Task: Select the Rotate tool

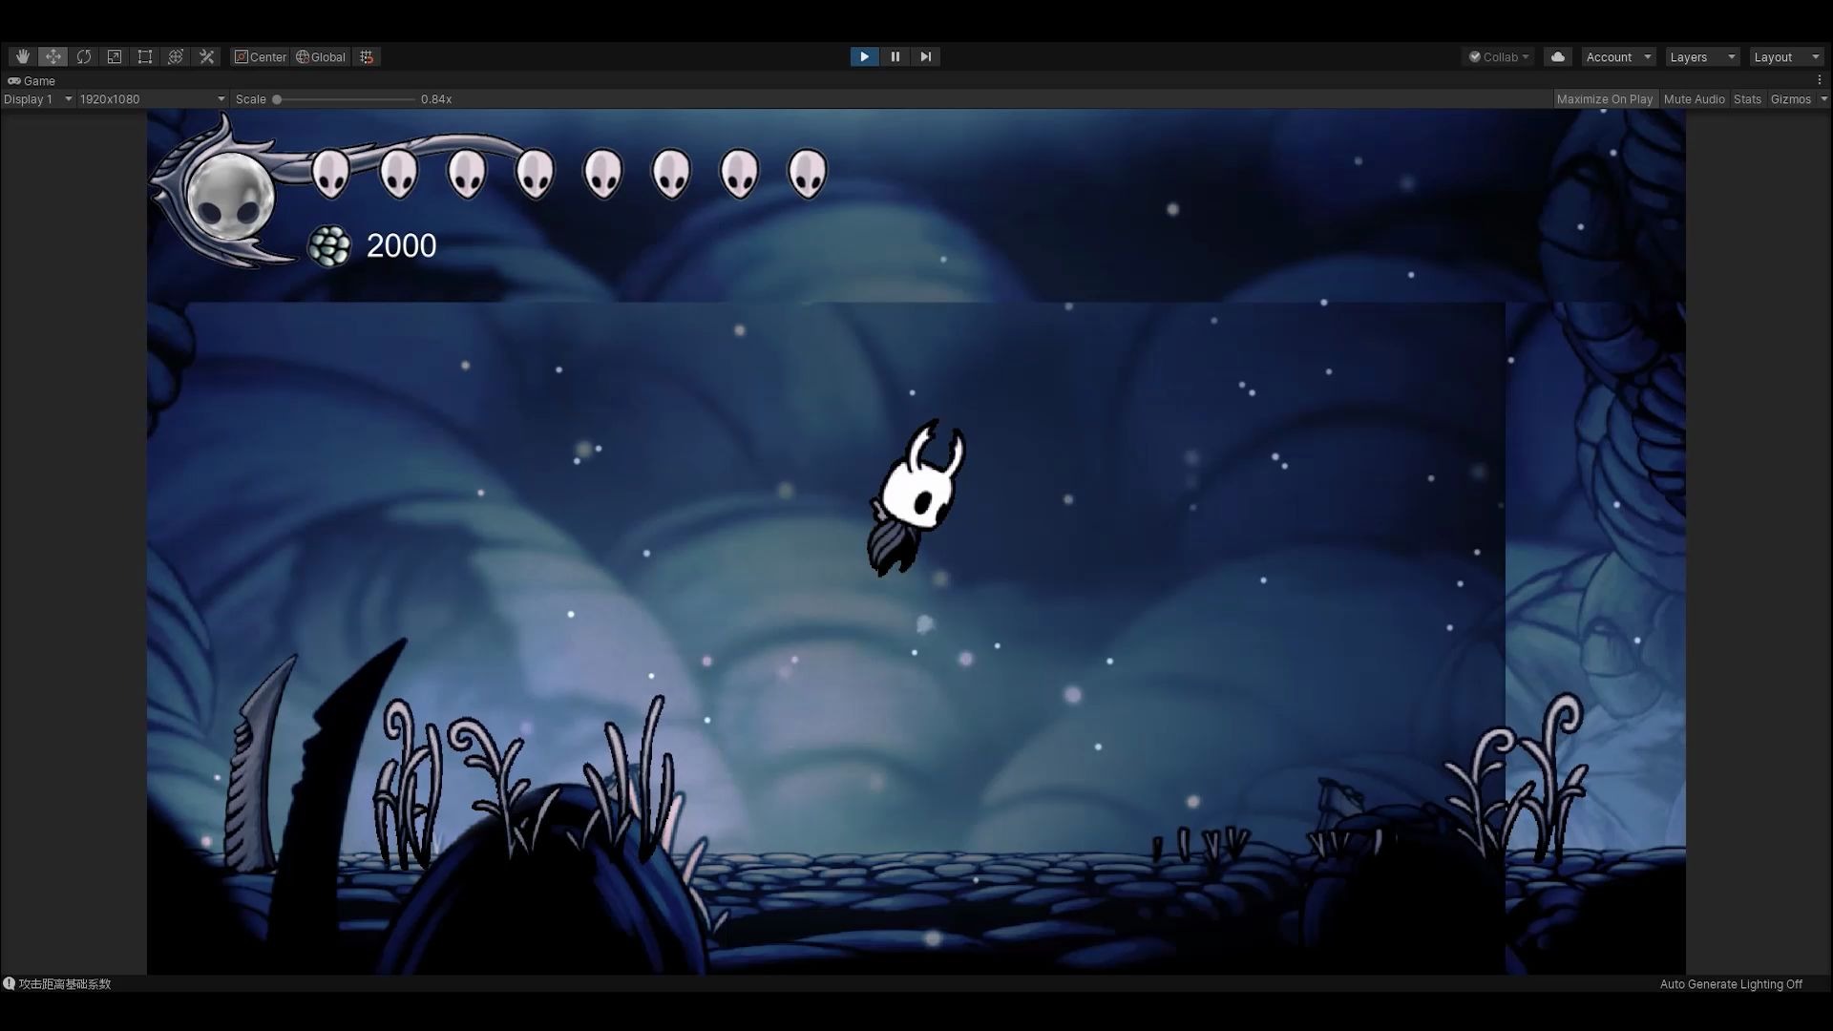Action: coord(84,56)
